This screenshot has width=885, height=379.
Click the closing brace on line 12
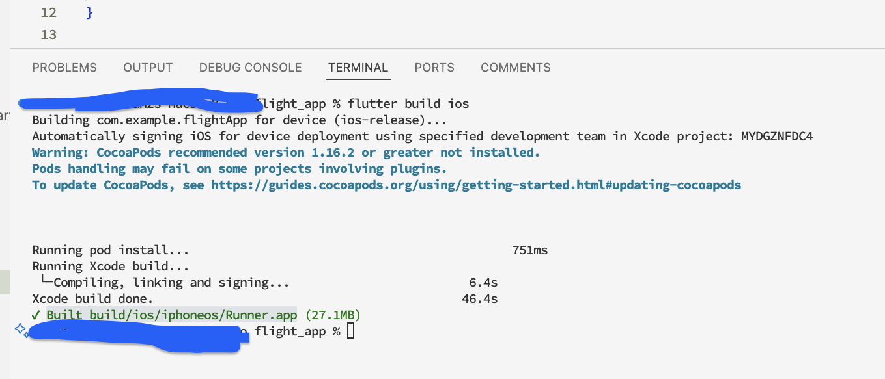click(89, 12)
